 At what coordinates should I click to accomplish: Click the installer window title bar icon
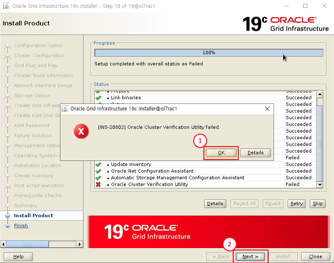pyautogui.click(x=7, y=6)
